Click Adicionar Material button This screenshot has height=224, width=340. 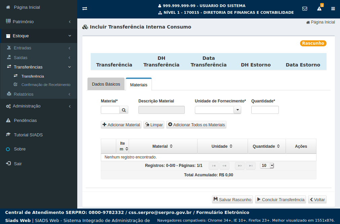point(121,125)
